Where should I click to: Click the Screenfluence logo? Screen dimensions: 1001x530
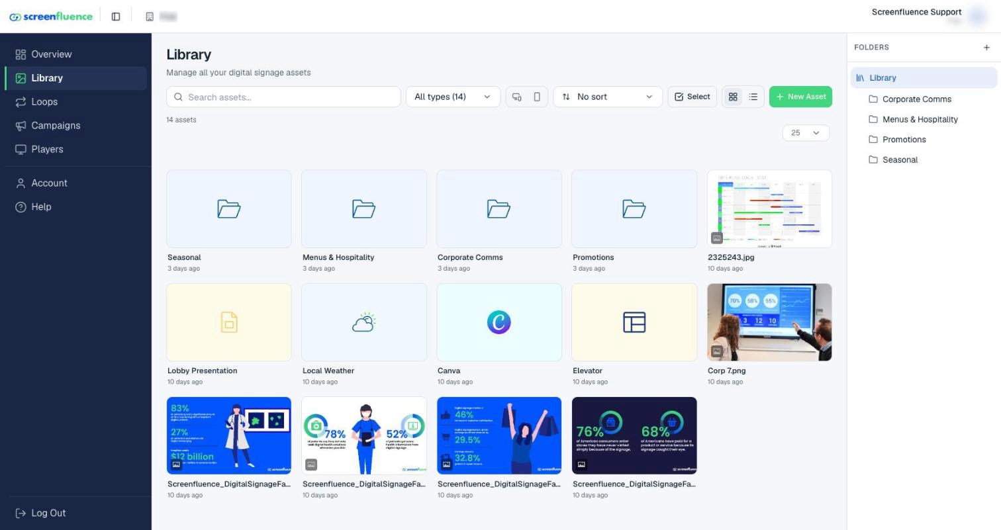[51, 17]
